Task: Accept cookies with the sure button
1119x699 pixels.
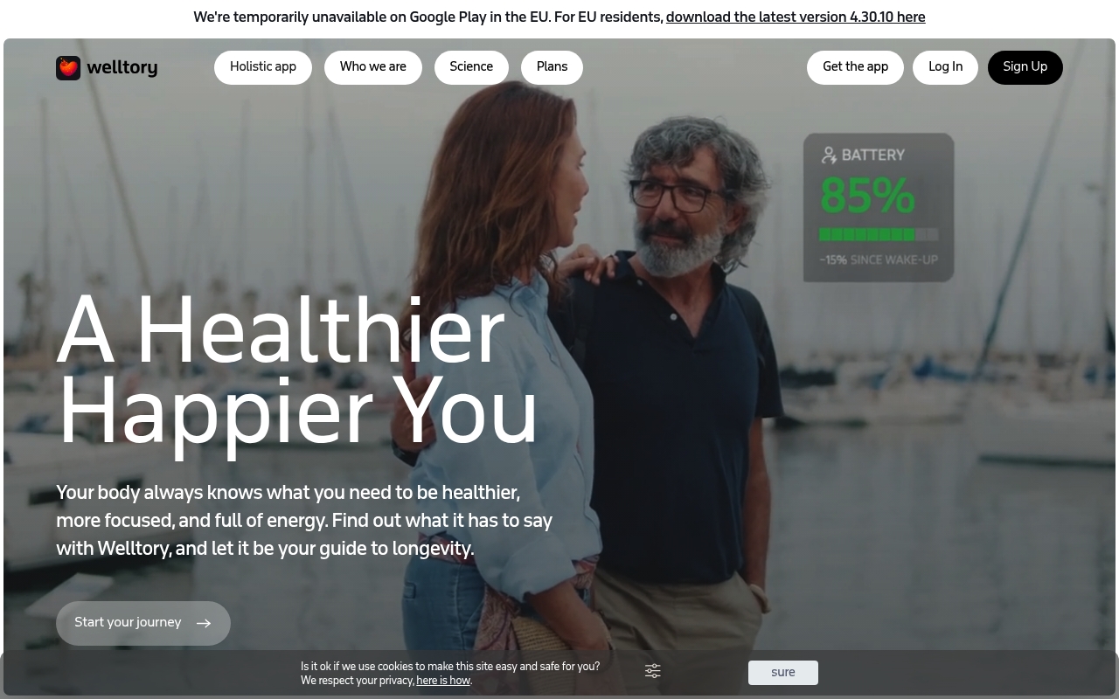Action: 783,673
